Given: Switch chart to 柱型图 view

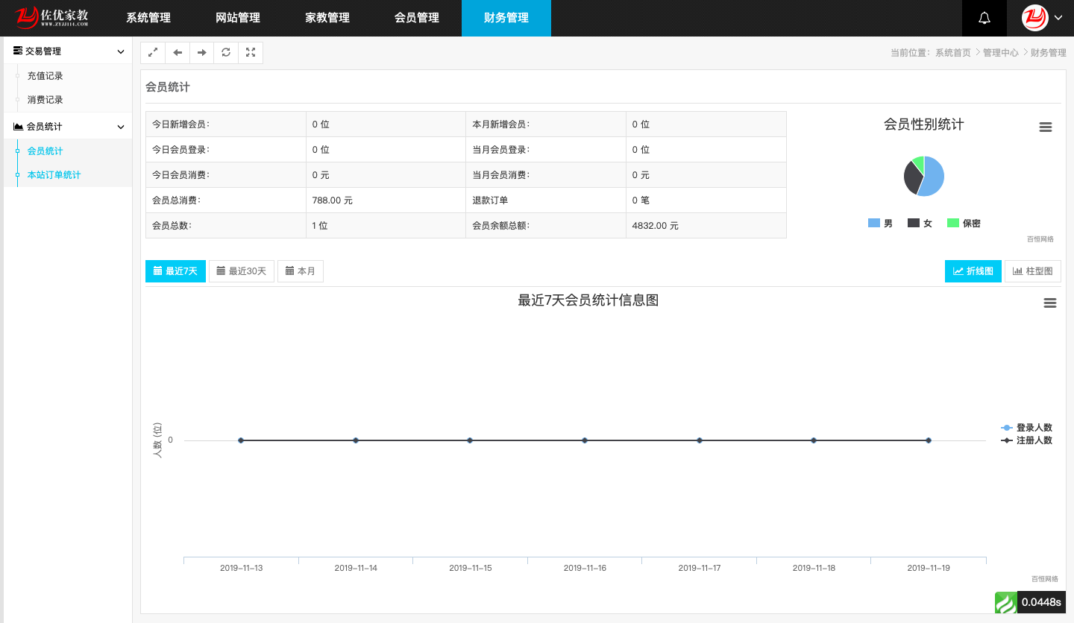Looking at the screenshot, I should pyautogui.click(x=1032, y=271).
